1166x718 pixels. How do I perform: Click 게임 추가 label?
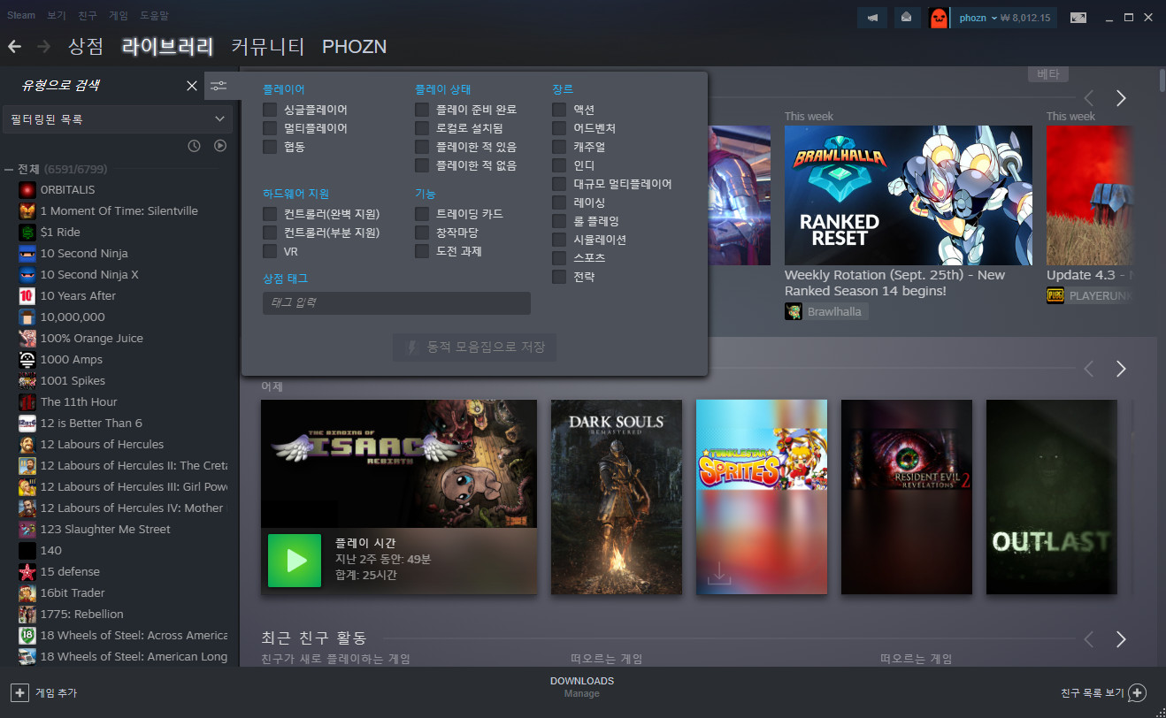coord(57,693)
